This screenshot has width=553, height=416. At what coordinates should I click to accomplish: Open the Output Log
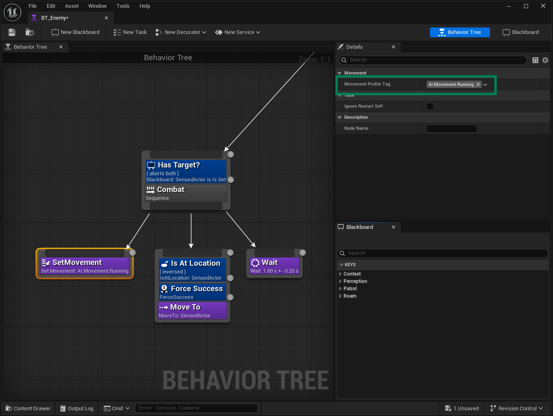point(76,408)
